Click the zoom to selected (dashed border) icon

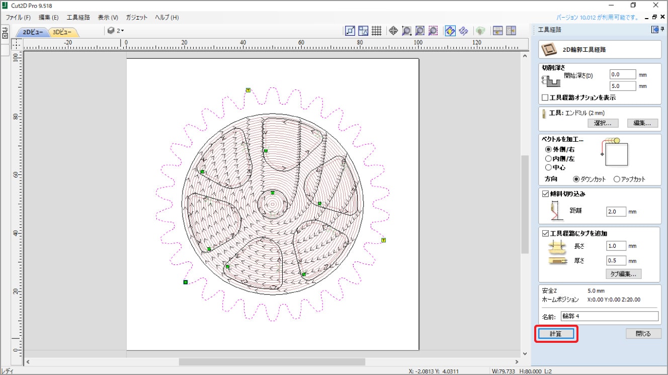point(433,31)
